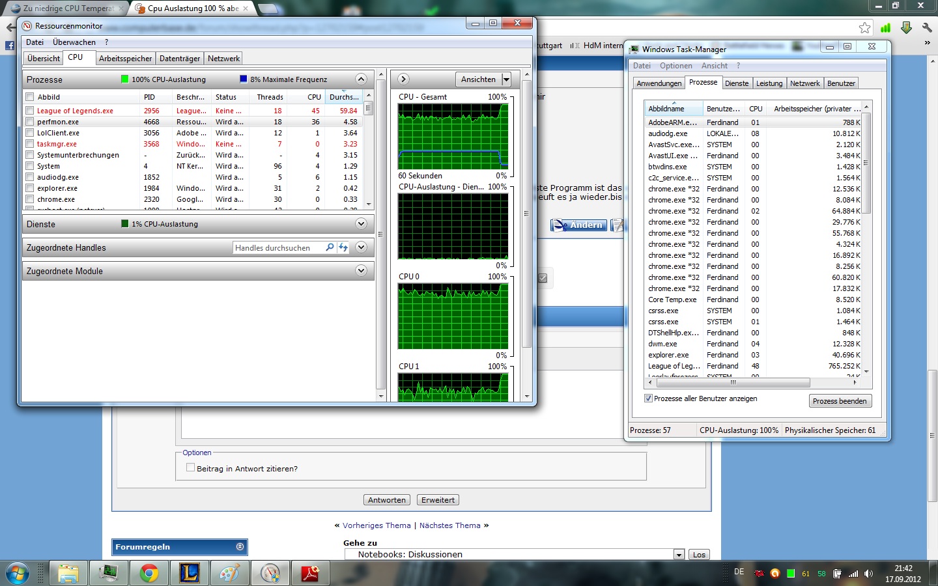
Task: Tick Beitrag in Antwort zitieren checkbox
Action: click(190, 467)
